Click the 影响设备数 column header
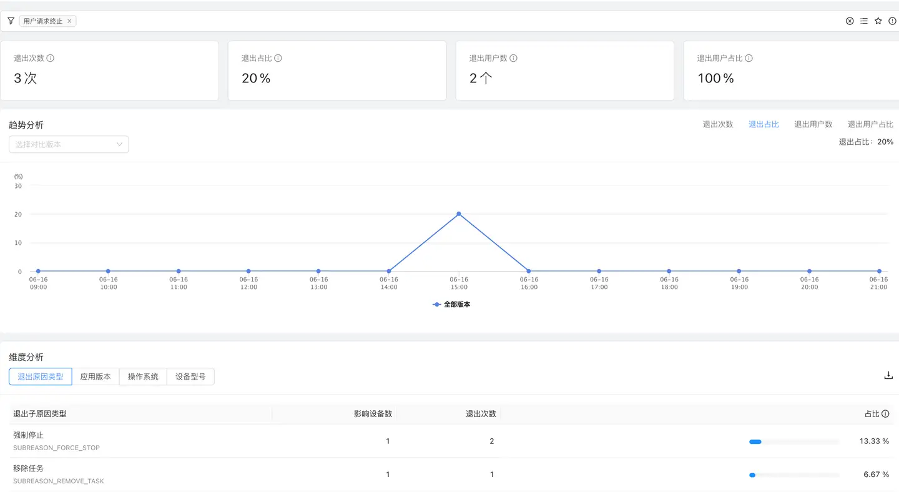899x492 pixels. (x=373, y=414)
